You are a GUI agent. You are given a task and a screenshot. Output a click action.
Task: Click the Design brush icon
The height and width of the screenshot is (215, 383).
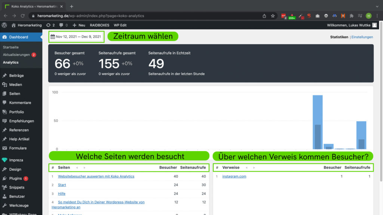pyautogui.click(x=4, y=169)
